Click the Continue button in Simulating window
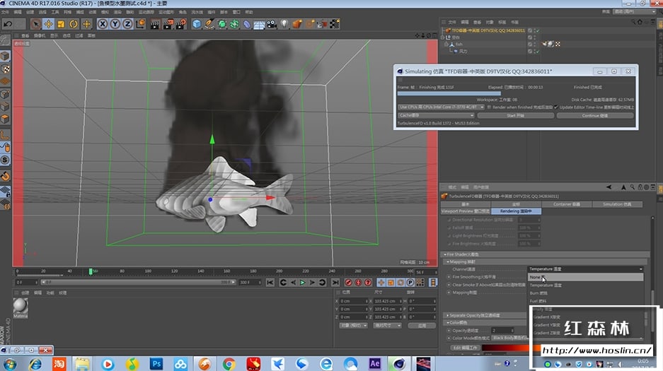The image size is (663, 371). coord(595,115)
